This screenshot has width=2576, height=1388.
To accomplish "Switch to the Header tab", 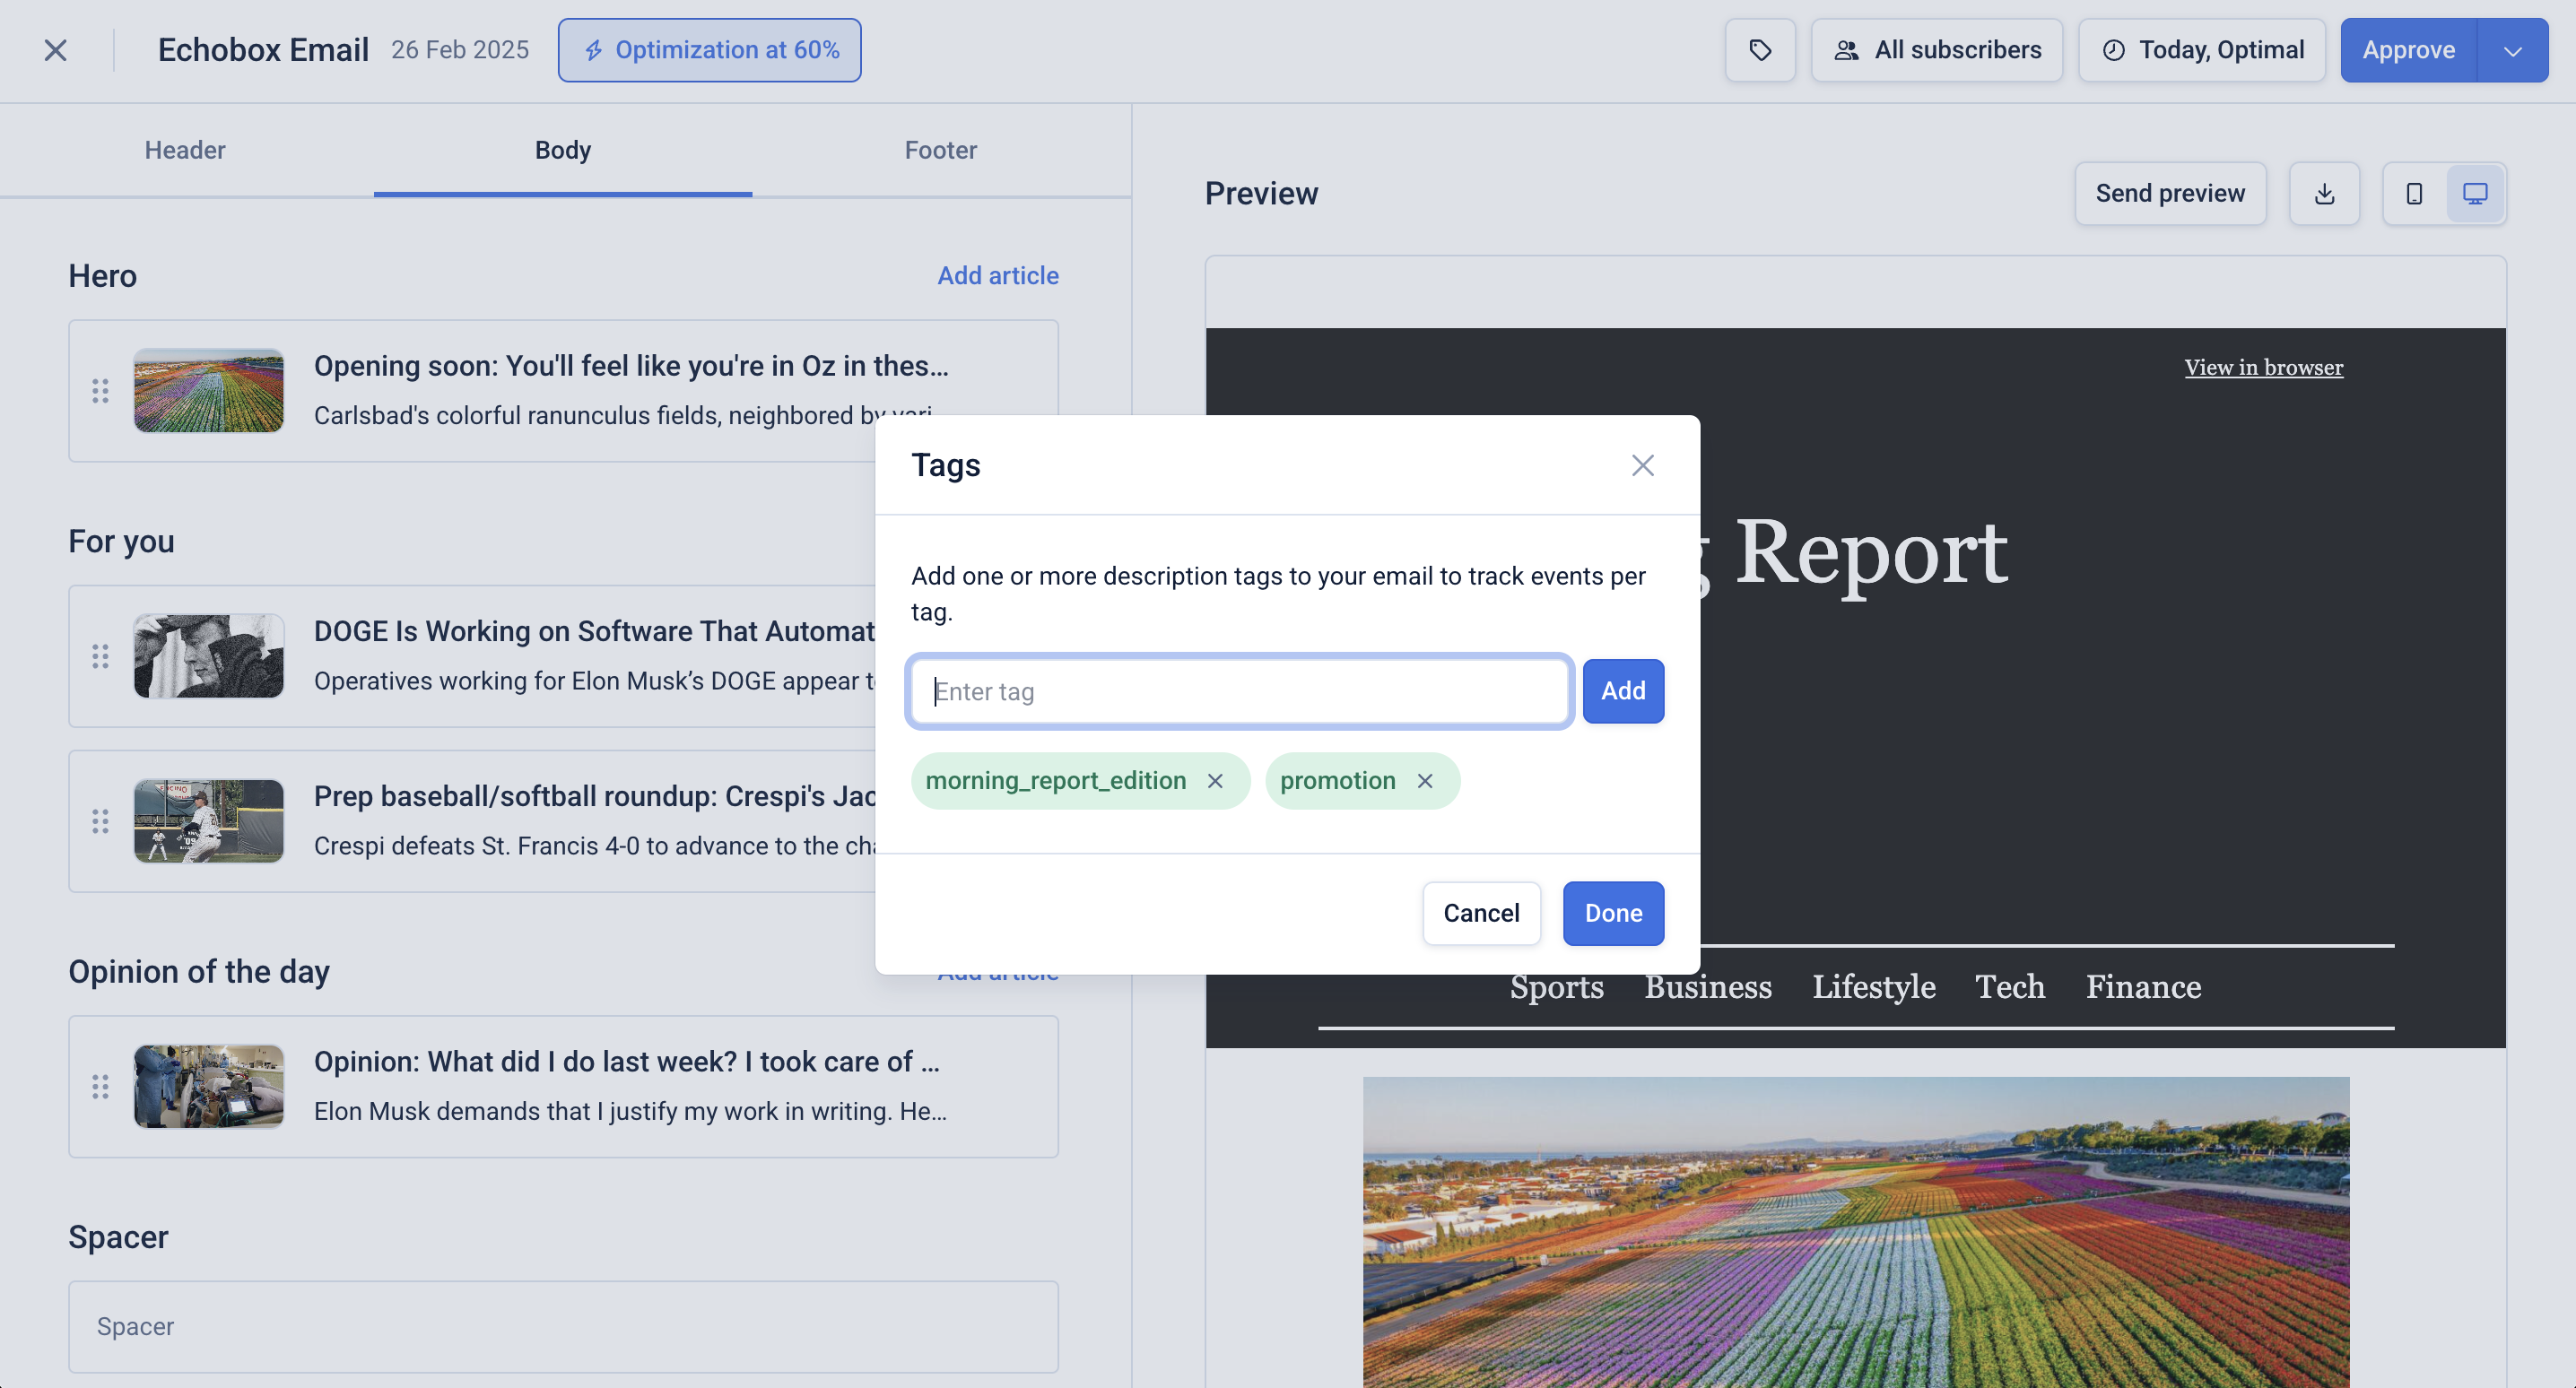I will [185, 150].
